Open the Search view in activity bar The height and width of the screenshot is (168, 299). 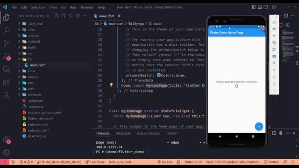click(x=7, y=30)
